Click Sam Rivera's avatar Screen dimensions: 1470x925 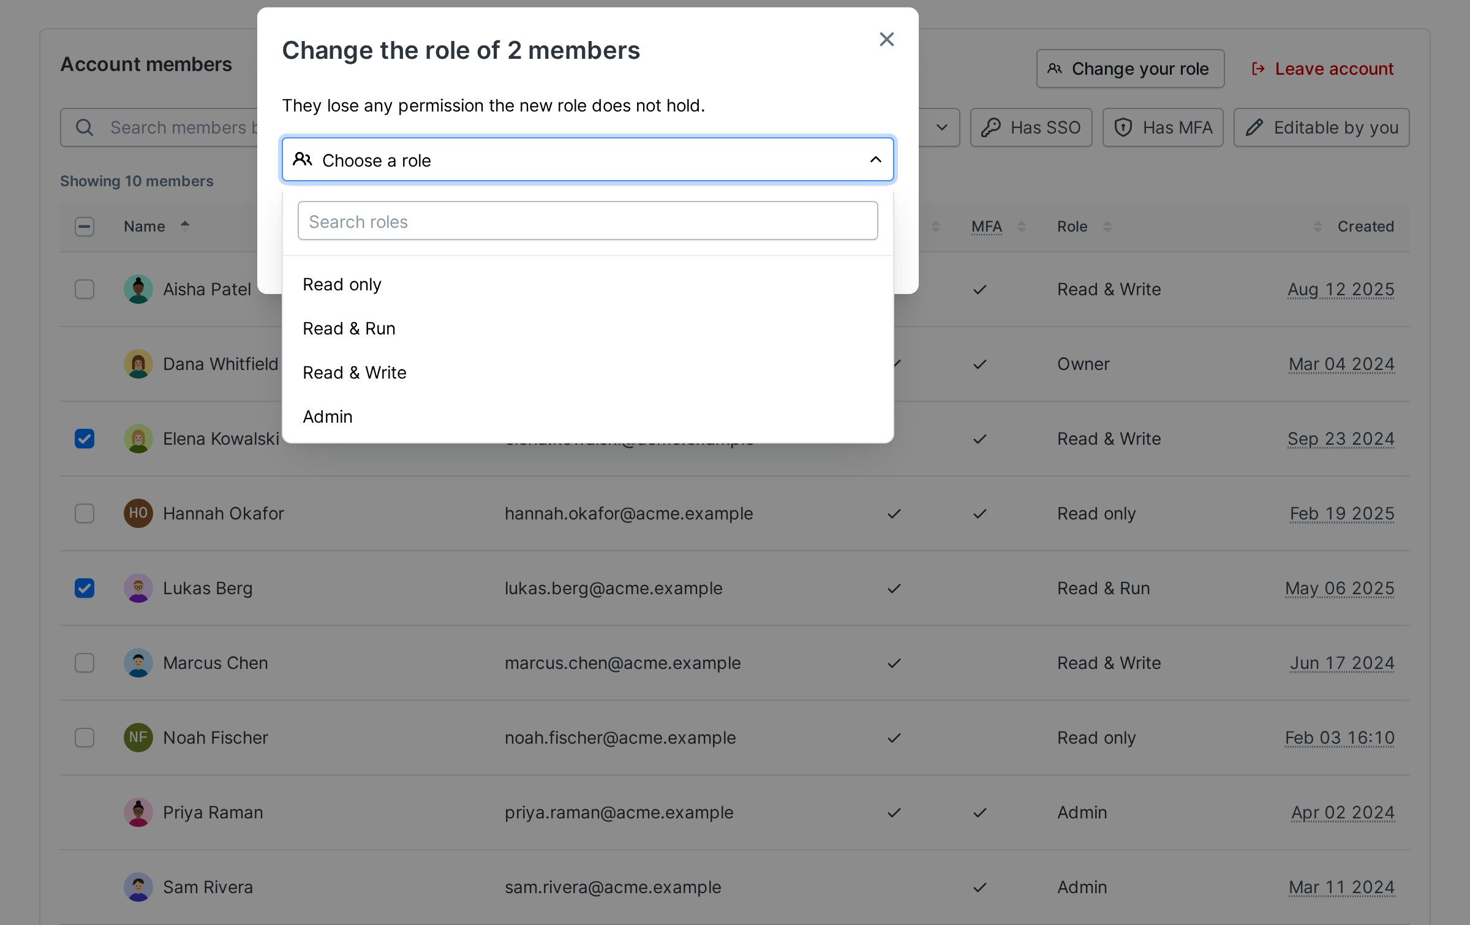pos(138,887)
